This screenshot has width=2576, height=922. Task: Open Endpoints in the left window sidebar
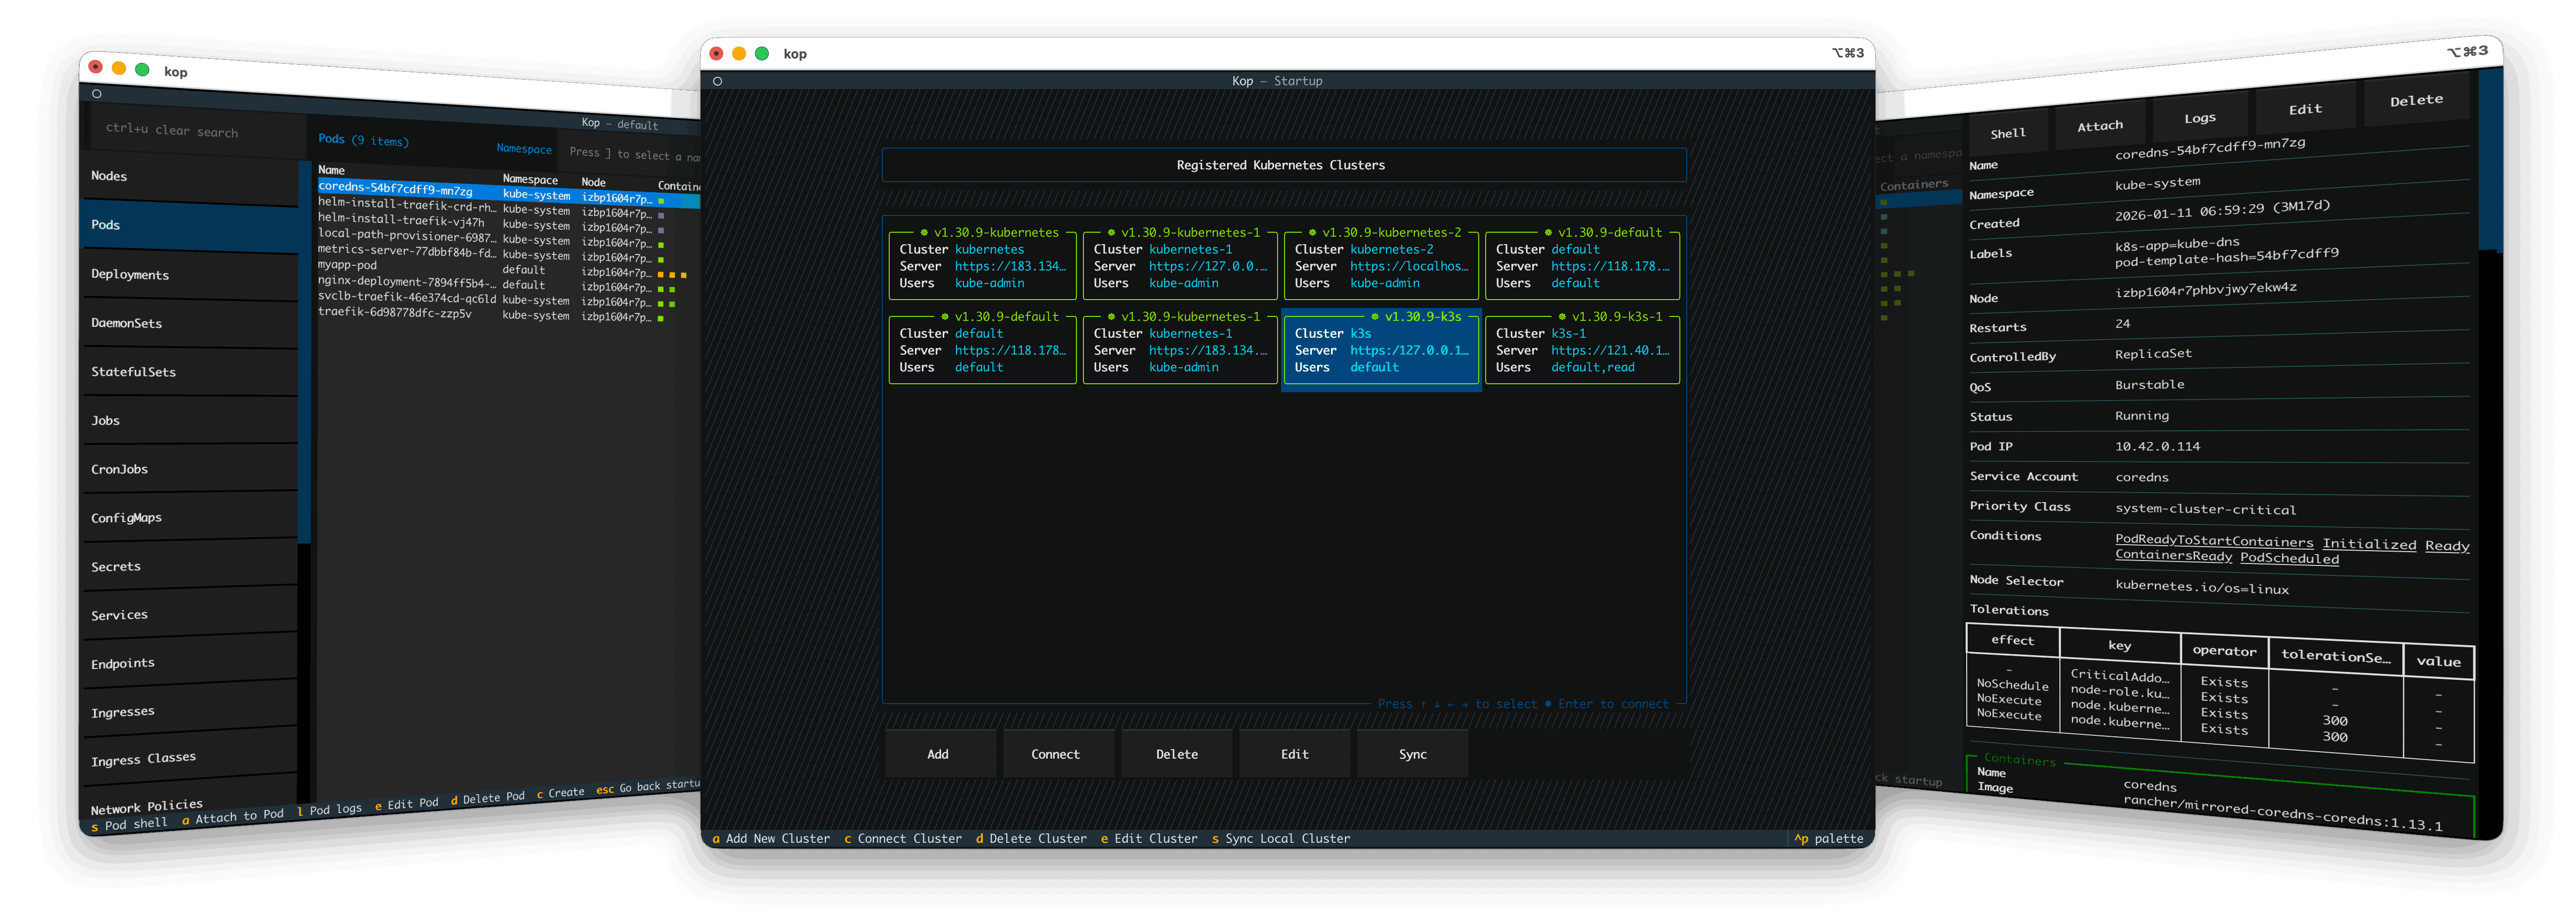tap(189, 662)
